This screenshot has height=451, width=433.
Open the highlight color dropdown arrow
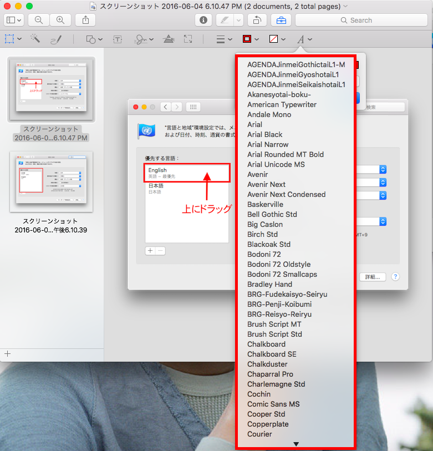click(x=238, y=20)
